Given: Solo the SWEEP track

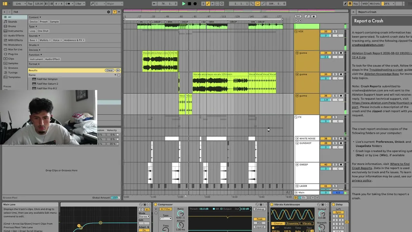Looking at the screenshot, I should (x=335, y=164).
